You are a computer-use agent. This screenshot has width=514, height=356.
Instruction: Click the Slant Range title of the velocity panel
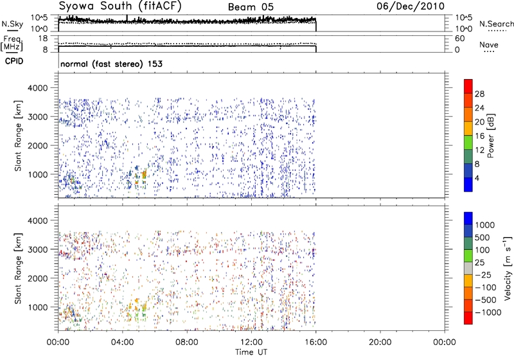click(x=18, y=268)
